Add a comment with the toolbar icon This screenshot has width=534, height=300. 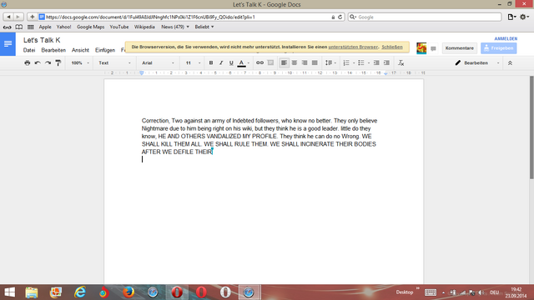[x=270, y=63]
